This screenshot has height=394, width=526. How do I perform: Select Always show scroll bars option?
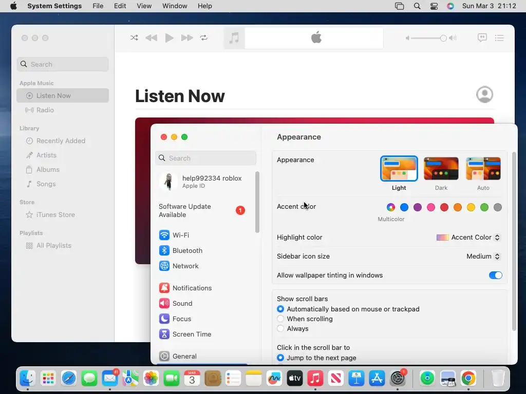click(280, 328)
